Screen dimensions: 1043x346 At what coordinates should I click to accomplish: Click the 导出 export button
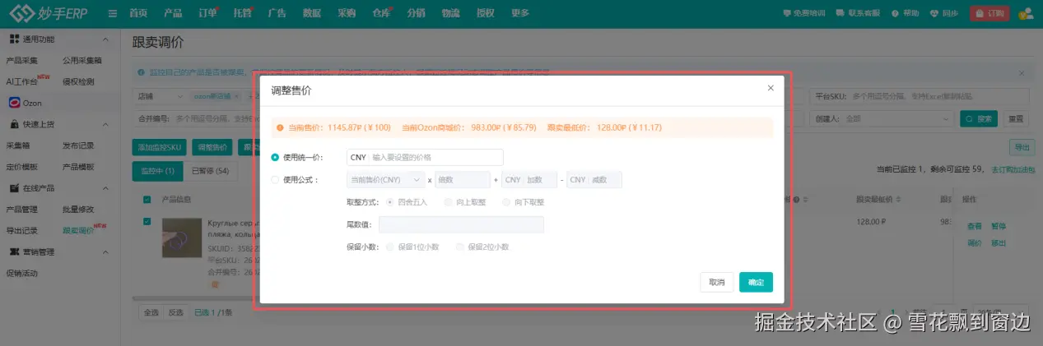point(1022,147)
